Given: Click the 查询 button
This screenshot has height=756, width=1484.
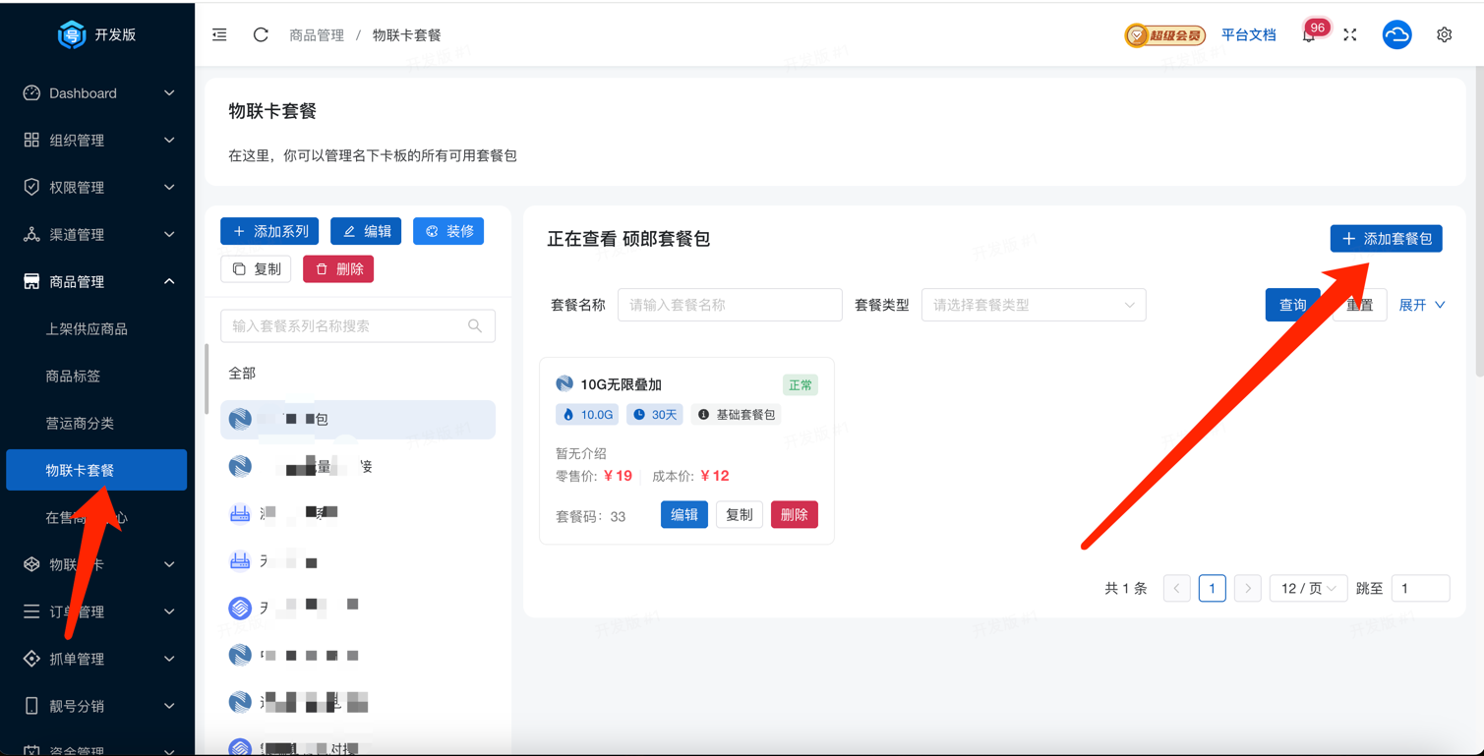Looking at the screenshot, I should [x=1291, y=305].
